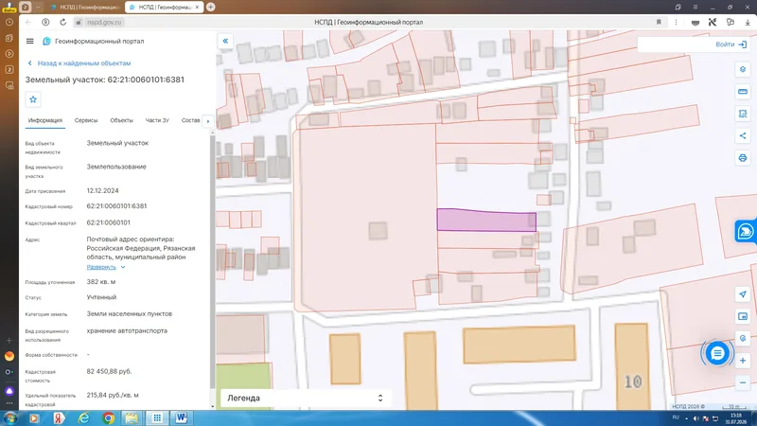
Task: Click the date 12.12.2024 value
Action: tap(102, 191)
